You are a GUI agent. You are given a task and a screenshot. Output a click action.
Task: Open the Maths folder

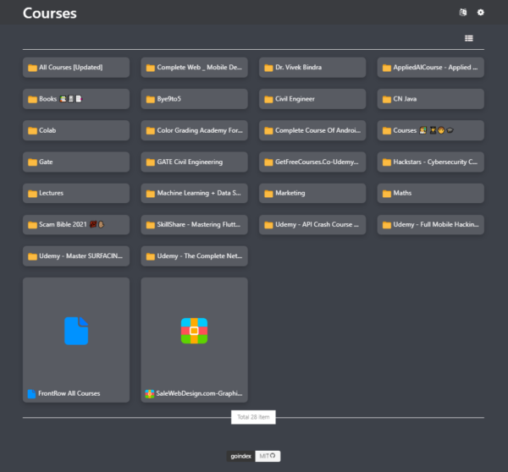click(431, 193)
